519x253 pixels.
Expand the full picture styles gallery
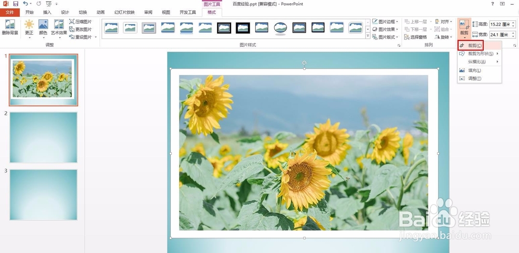[x=368, y=36]
